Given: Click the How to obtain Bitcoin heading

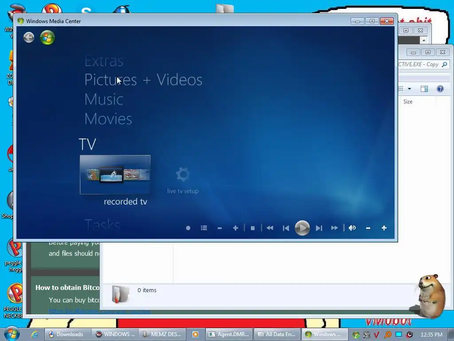Looking at the screenshot, I should [x=67, y=288].
